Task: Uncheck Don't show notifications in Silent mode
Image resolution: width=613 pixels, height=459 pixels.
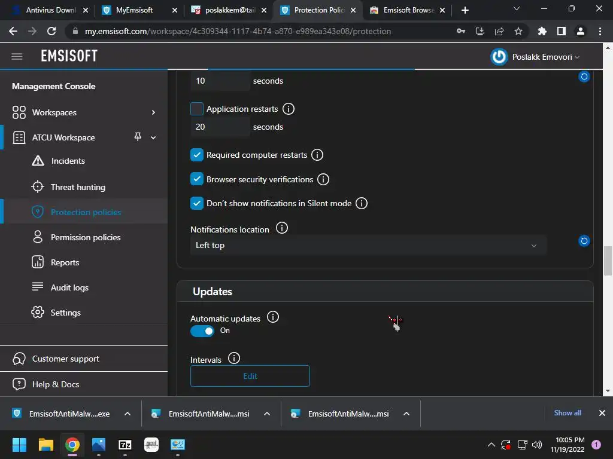Action: click(x=196, y=203)
